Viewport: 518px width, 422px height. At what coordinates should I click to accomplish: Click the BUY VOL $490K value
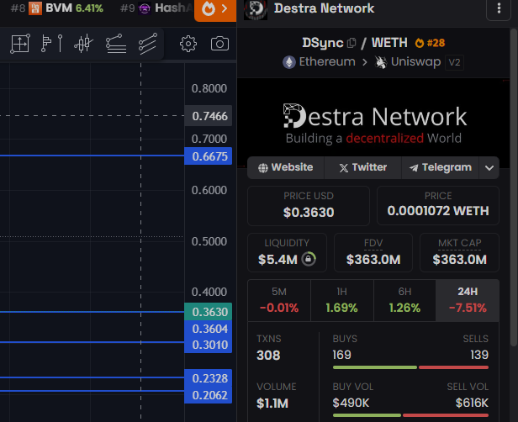click(351, 403)
